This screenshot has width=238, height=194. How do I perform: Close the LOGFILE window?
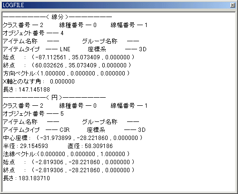[x=232, y=5]
